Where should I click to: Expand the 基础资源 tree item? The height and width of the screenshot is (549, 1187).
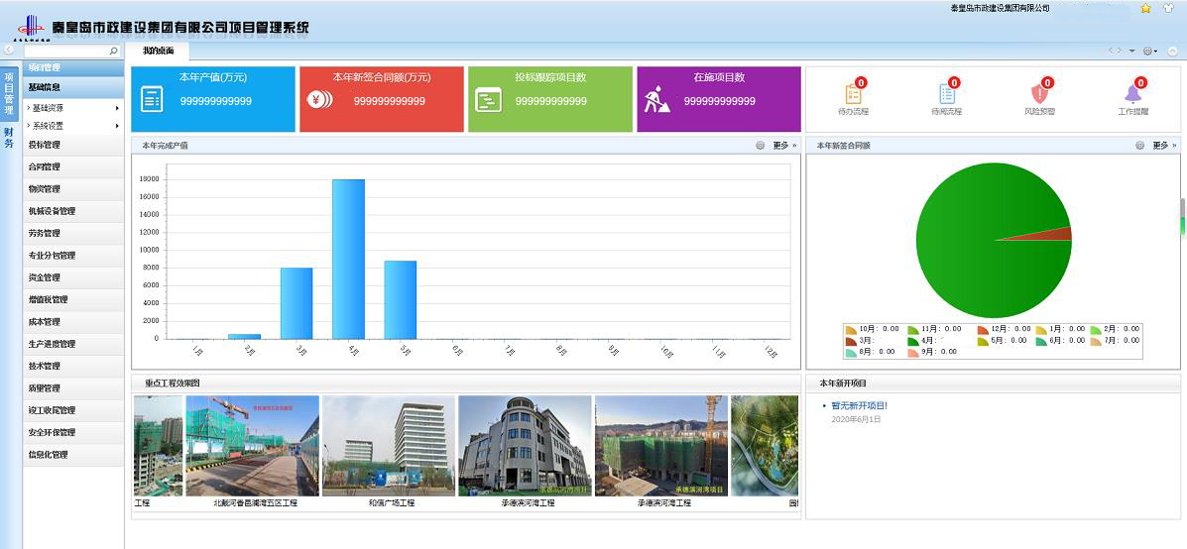tap(48, 108)
